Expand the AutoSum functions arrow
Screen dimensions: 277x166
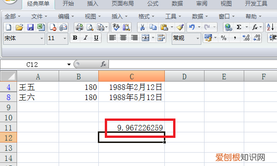click(x=247, y=27)
